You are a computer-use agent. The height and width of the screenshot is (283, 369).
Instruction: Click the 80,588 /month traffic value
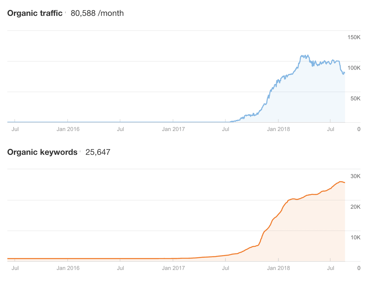point(97,13)
